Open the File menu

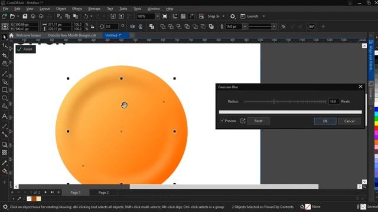tap(5, 9)
